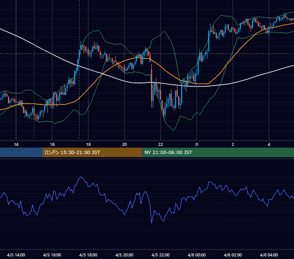Click the blue session bar before London
294x259 pixels.
pyautogui.click(x=21, y=152)
